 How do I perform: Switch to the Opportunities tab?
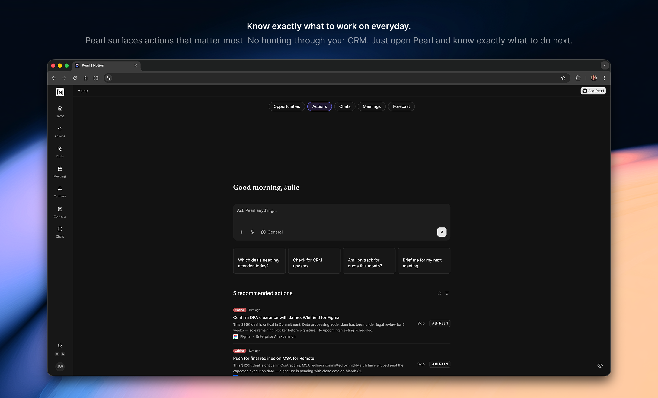287,106
